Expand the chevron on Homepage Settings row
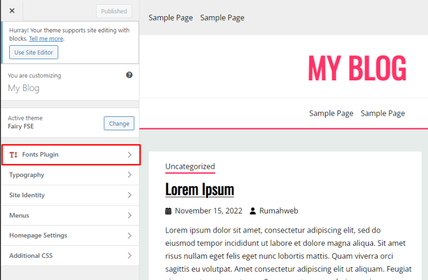This screenshot has width=428, height=280. 130,235
